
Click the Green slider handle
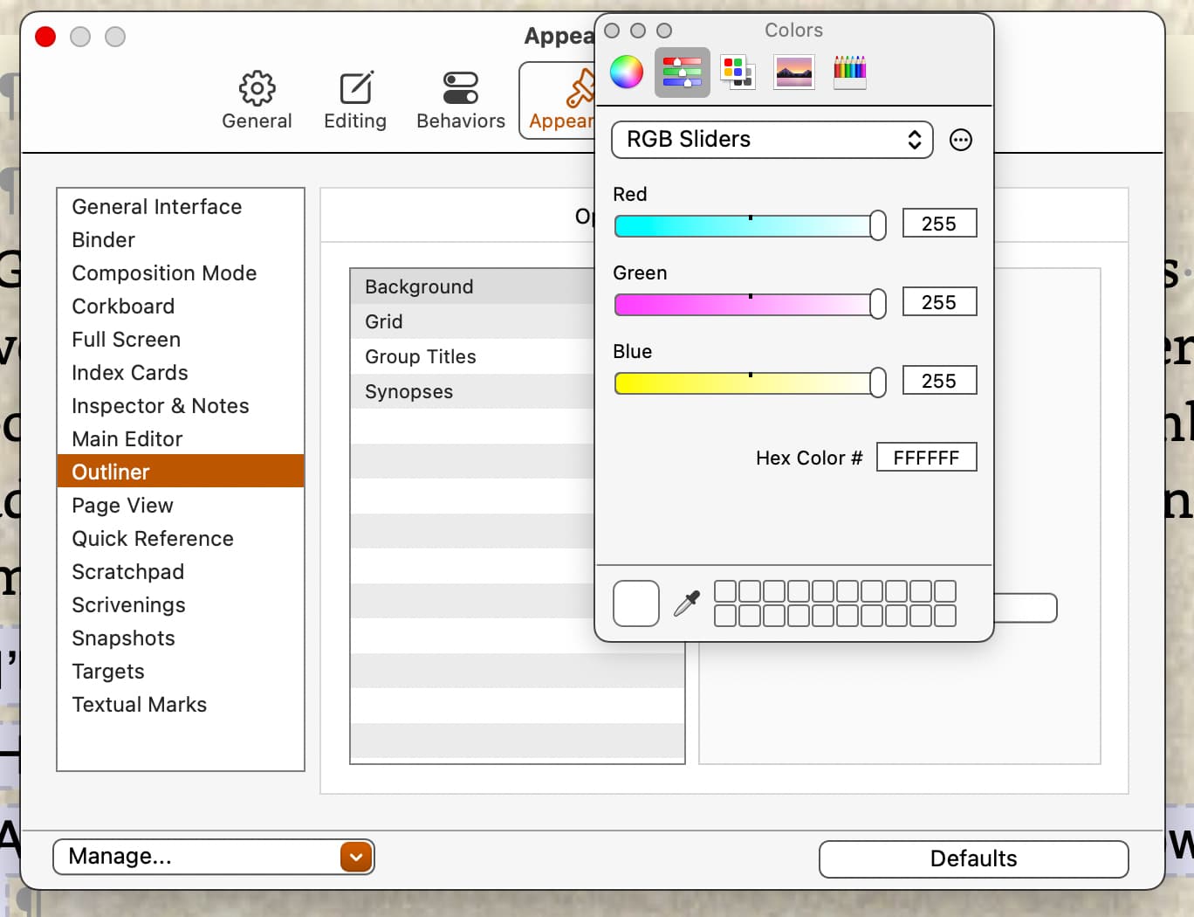tap(878, 304)
